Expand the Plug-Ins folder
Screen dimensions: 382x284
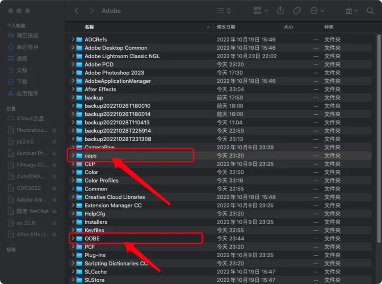pos(73,255)
